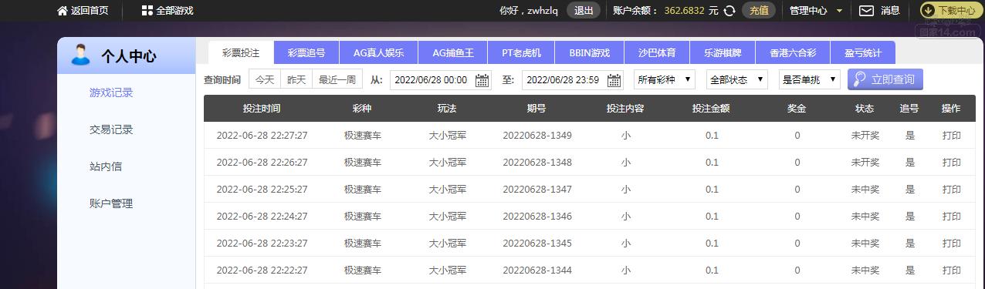This screenshot has width=985, height=289.
Task: Open the 香港六合彩 tab
Action: [793, 53]
